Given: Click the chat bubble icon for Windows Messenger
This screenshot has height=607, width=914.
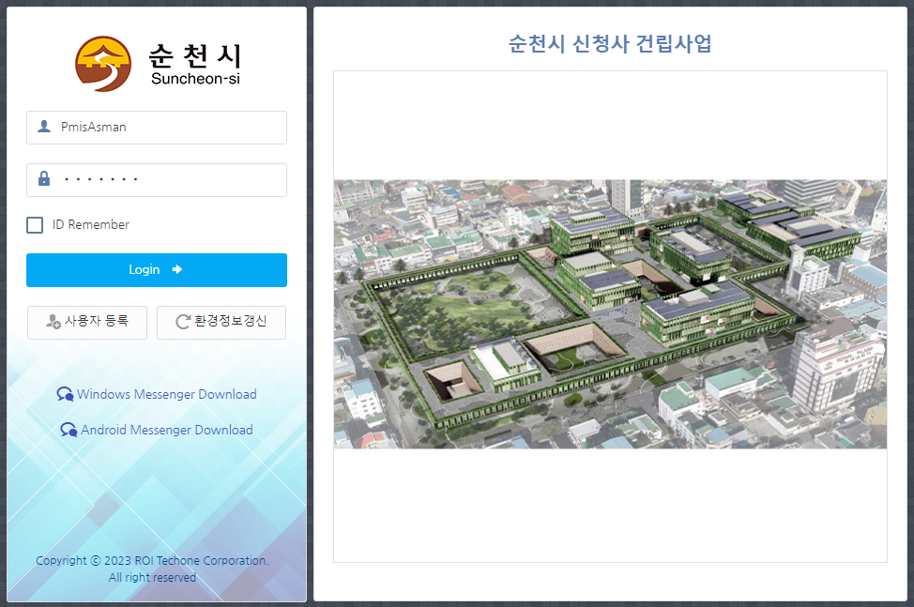Looking at the screenshot, I should (65, 394).
